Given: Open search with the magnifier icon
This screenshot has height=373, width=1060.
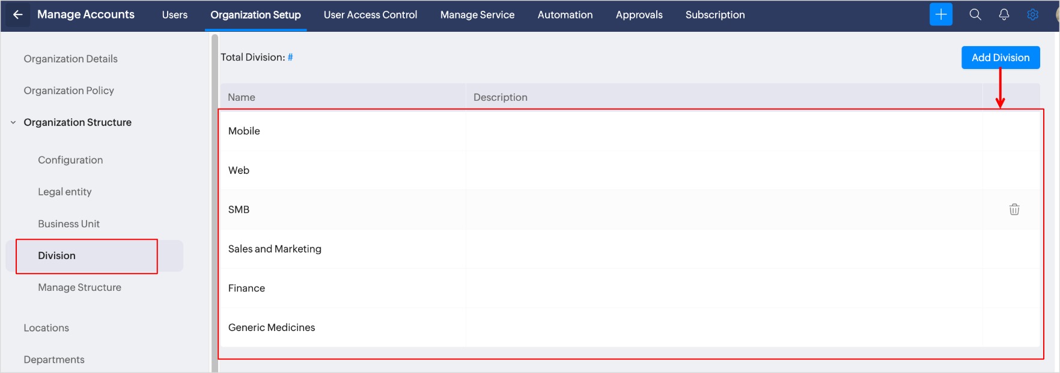Looking at the screenshot, I should 975,14.
